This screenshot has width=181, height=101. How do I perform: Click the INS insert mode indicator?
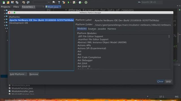click(176, 97)
